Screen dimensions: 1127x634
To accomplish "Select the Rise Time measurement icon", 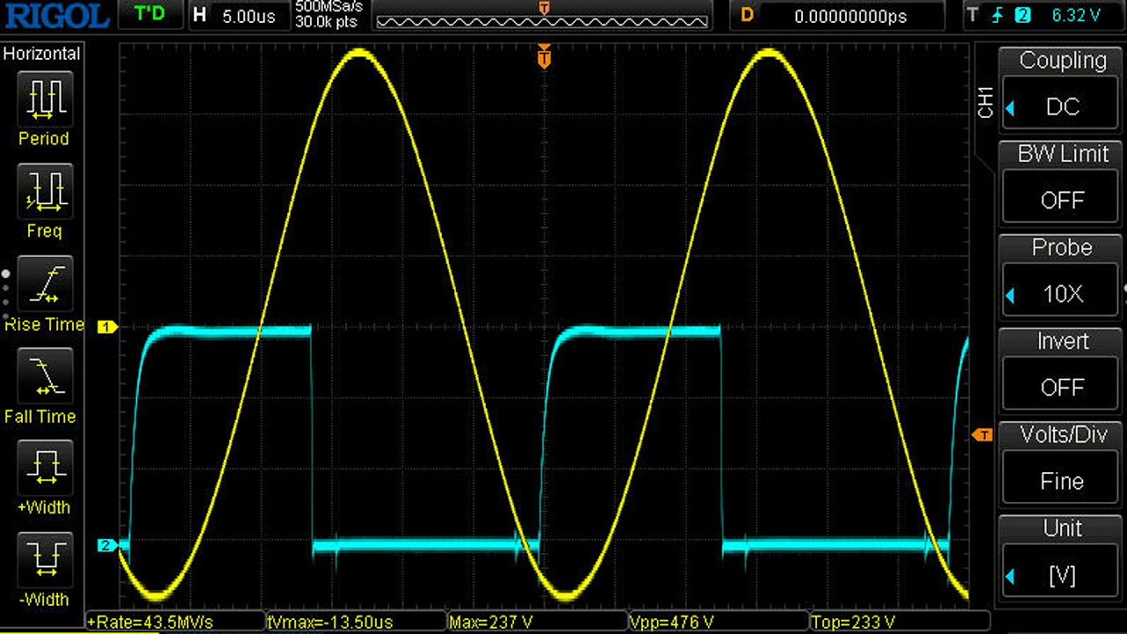I will pos(45,284).
